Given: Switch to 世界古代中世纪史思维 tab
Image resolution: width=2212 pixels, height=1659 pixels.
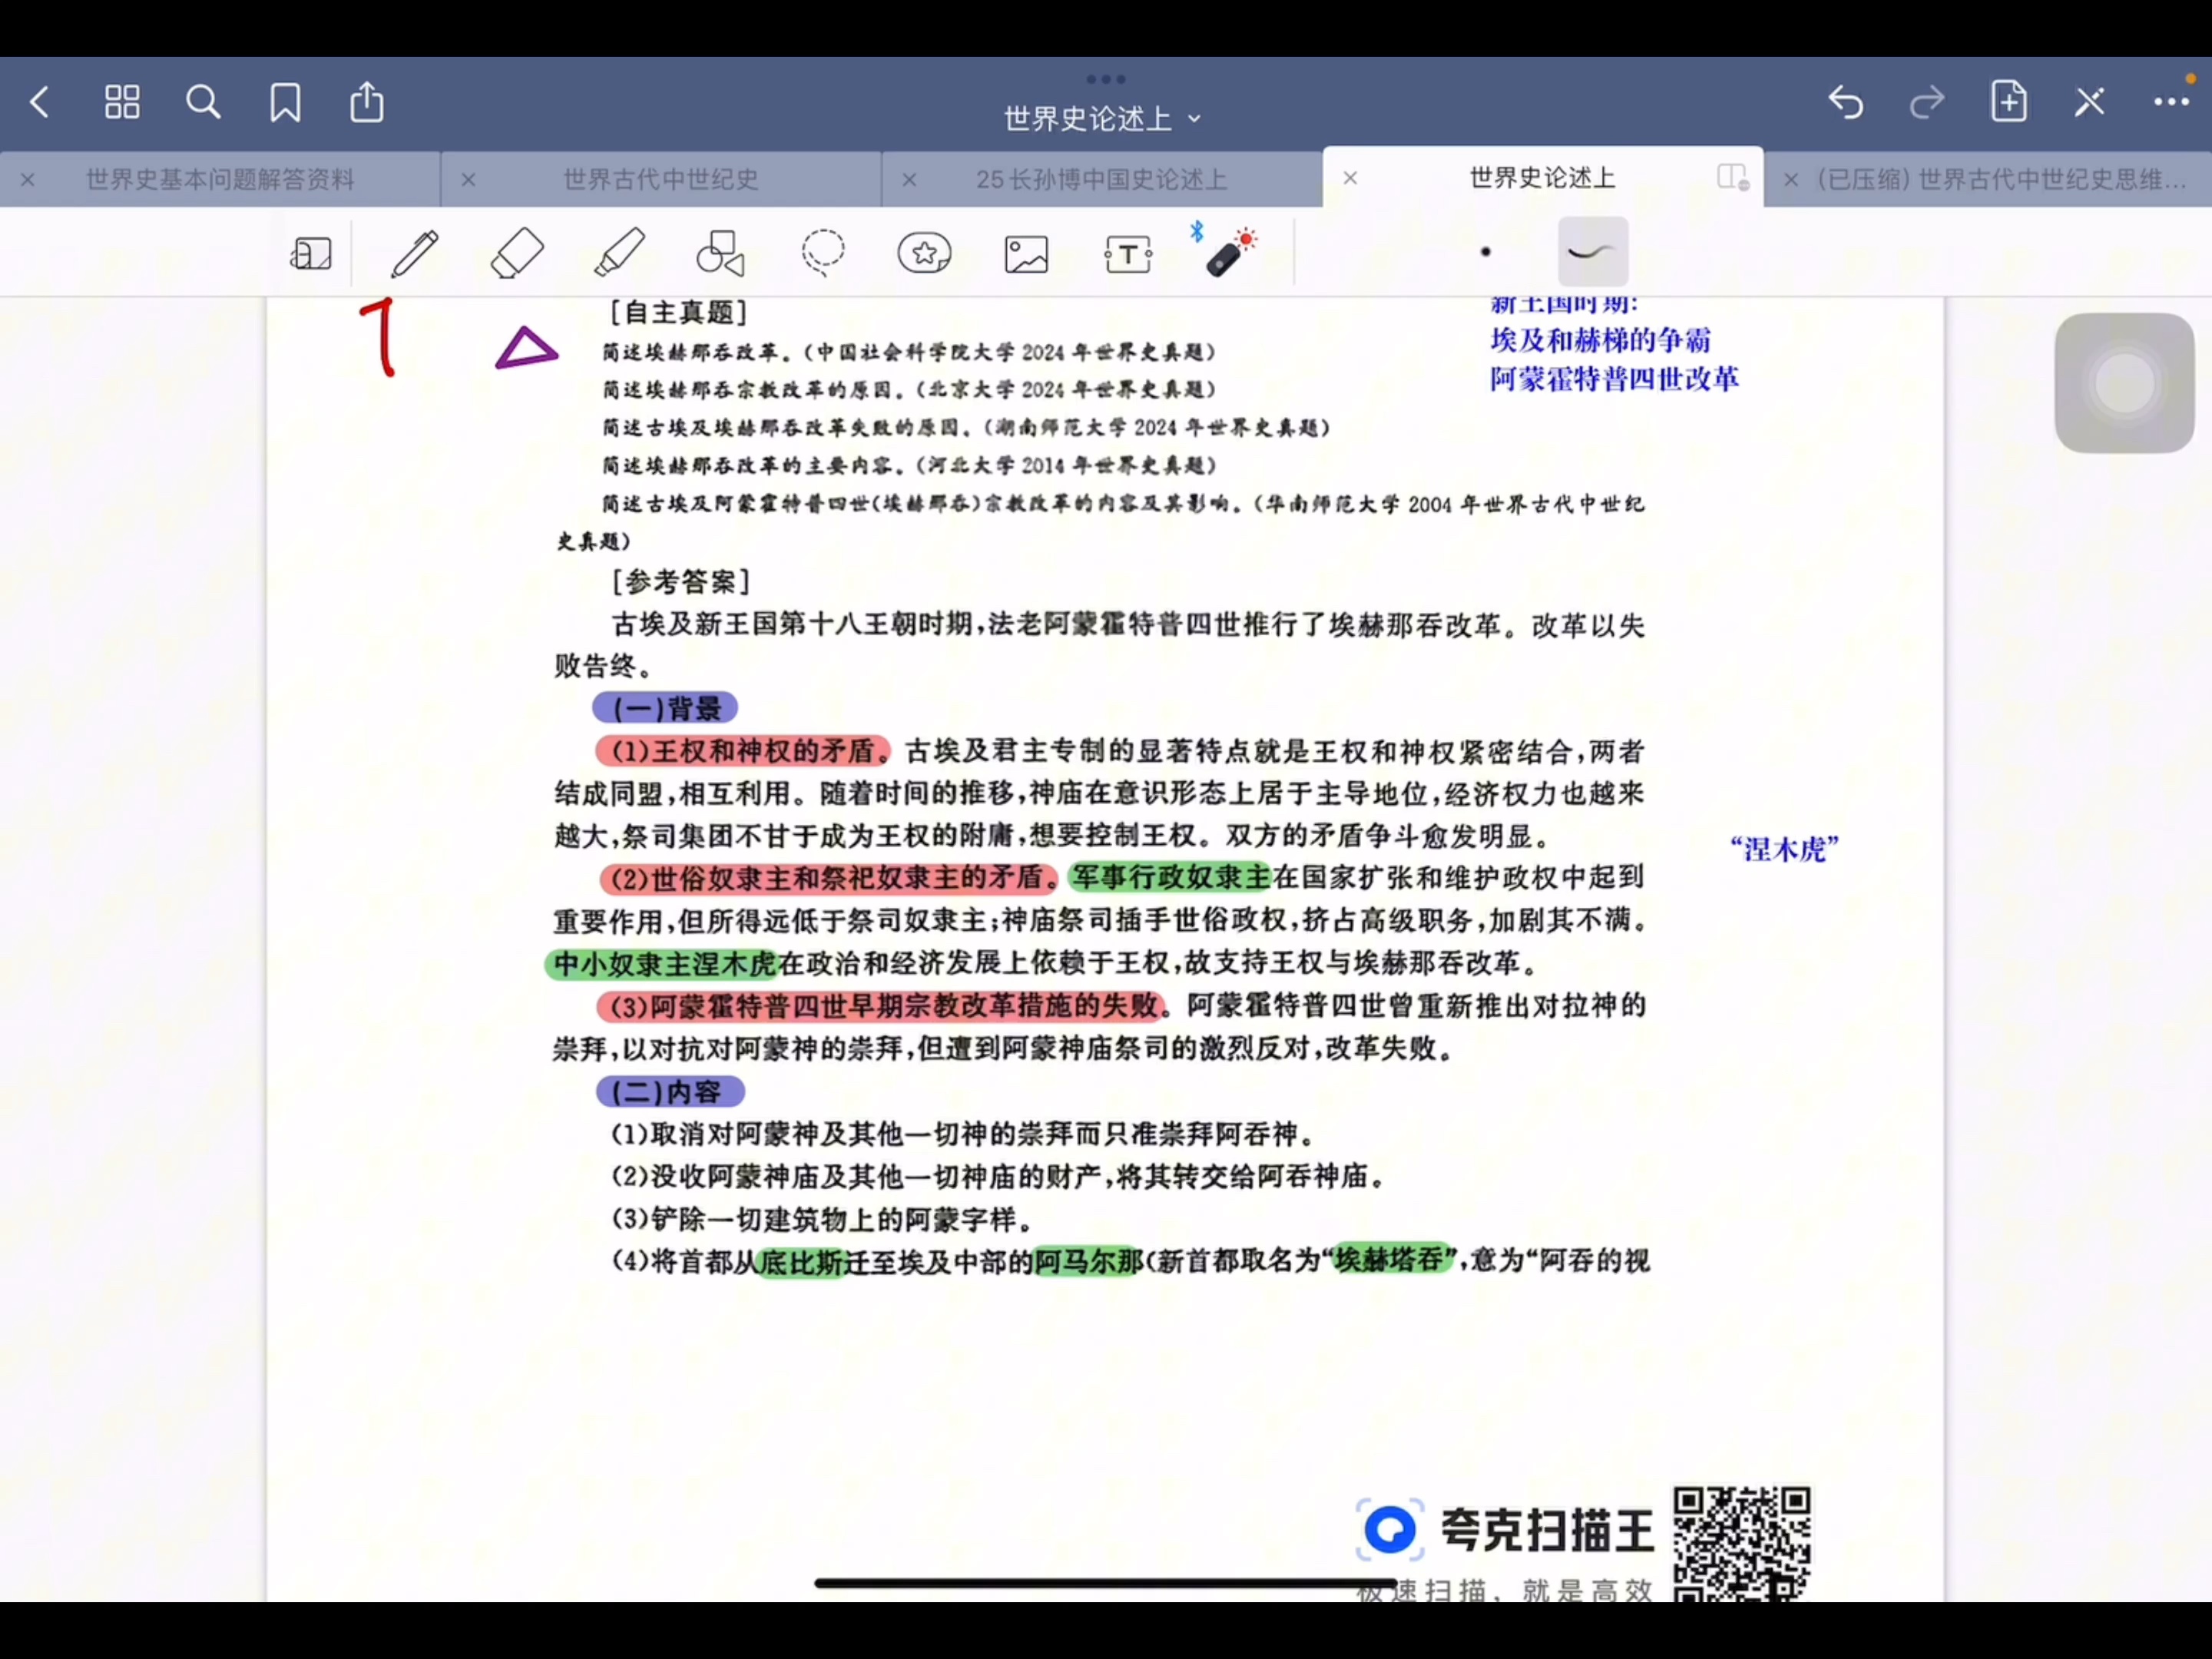Looking at the screenshot, I should coord(2001,179).
